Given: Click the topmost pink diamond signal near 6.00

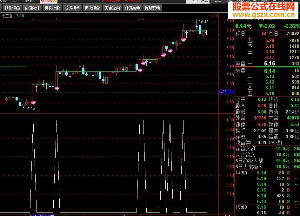Looking at the screenshot, I should tap(183, 40).
